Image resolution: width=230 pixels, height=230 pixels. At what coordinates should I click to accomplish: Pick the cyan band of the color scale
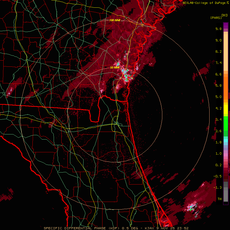click(226, 140)
